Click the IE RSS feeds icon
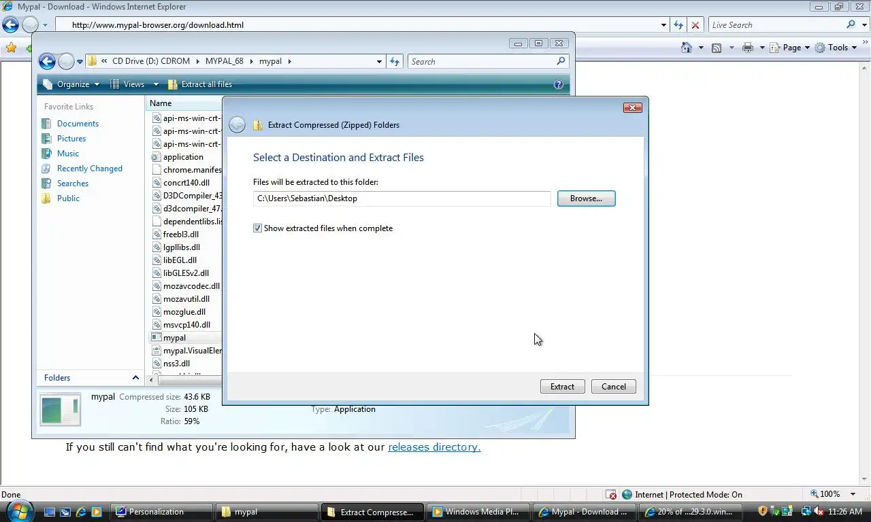The height and width of the screenshot is (522, 871). pos(717,48)
